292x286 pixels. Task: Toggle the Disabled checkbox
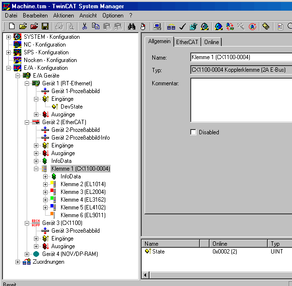pyautogui.click(x=194, y=132)
